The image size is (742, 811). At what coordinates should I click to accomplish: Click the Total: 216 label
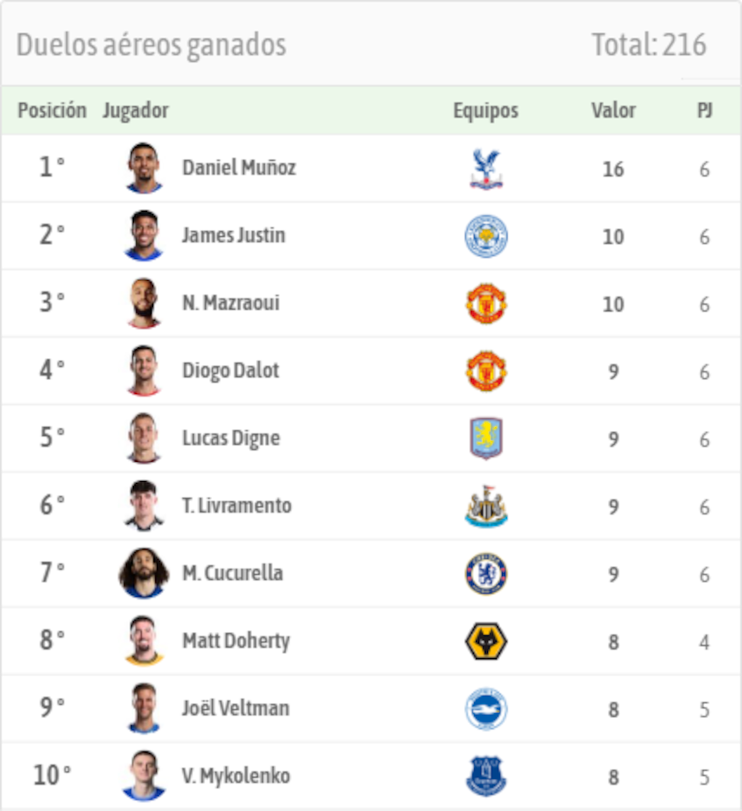(649, 44)
